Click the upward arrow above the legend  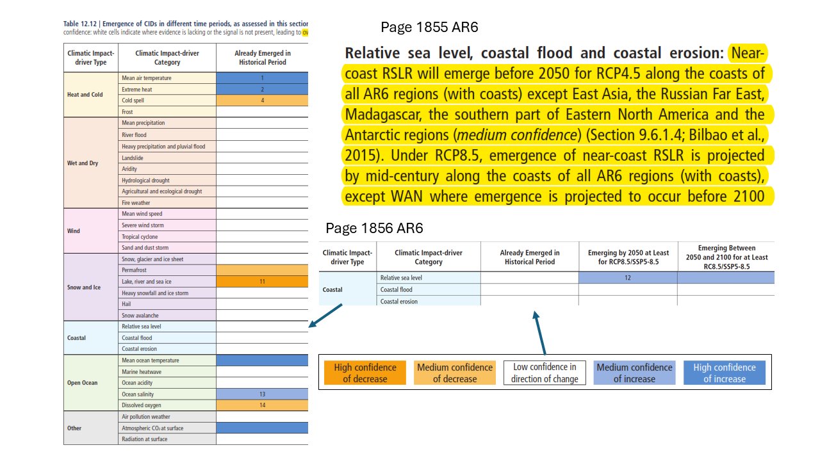pos(540,332)
